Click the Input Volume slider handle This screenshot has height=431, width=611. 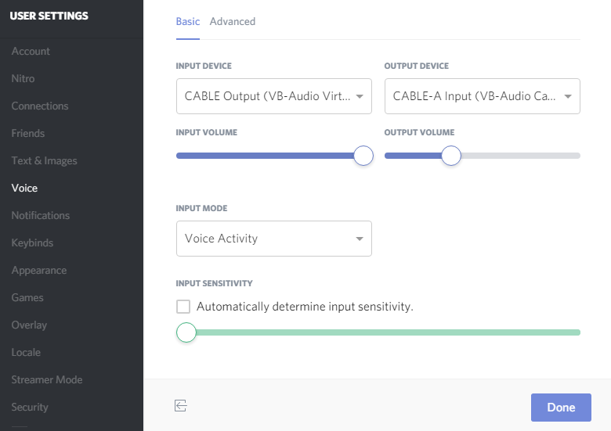point(363,156)
